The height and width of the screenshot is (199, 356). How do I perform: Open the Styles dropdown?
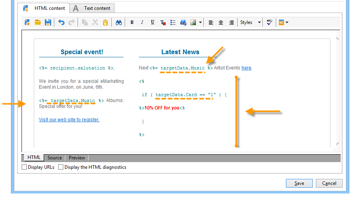pyautogui.click(x=251, y=22)
